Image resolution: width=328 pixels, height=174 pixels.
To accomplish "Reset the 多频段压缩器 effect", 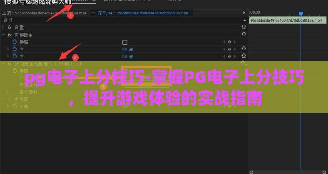I will [x=243, y=63].
